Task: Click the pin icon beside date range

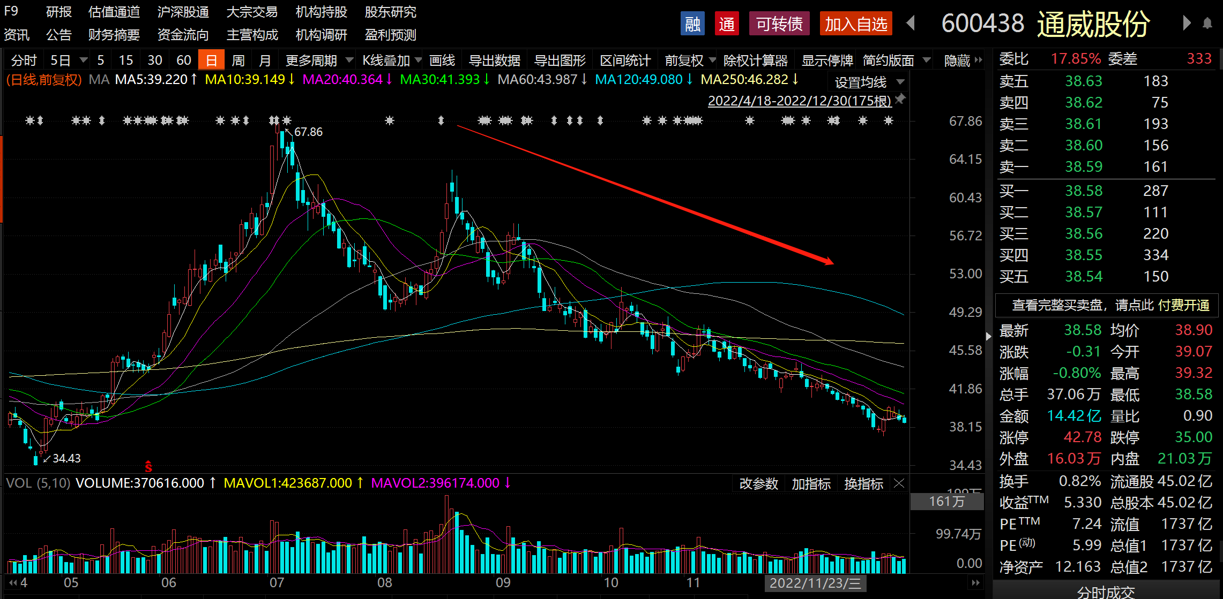Action: pos(900,99)
